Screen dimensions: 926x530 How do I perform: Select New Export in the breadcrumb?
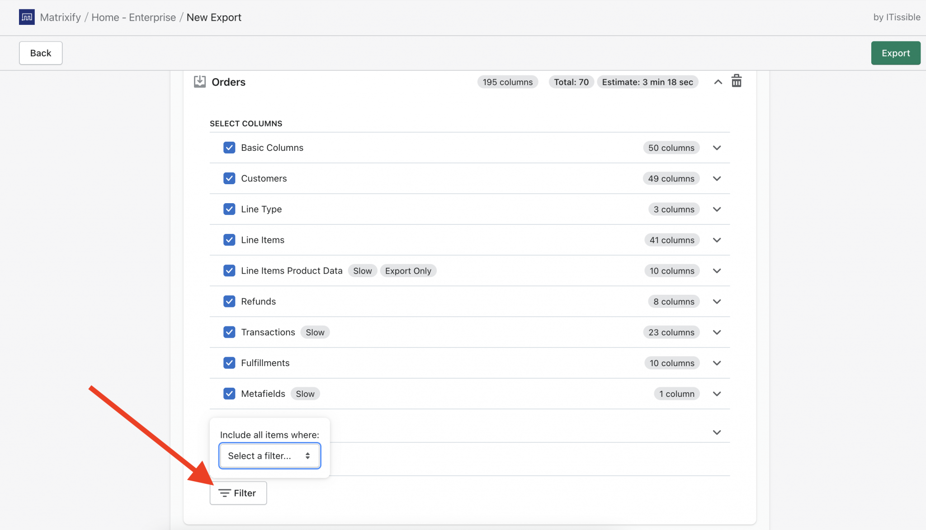[x=214, y=17]
